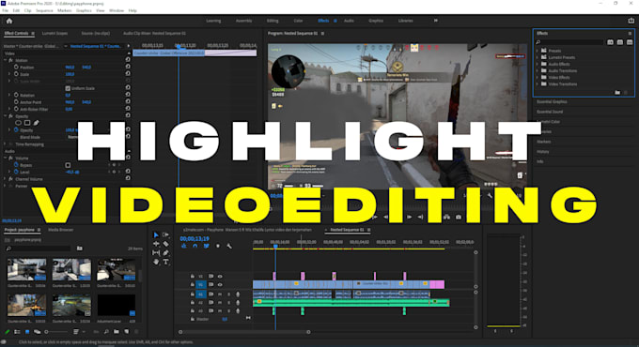Solo the A2 audio track
Image resolution: width=639 pixels, height=347 pixels.
229,303
